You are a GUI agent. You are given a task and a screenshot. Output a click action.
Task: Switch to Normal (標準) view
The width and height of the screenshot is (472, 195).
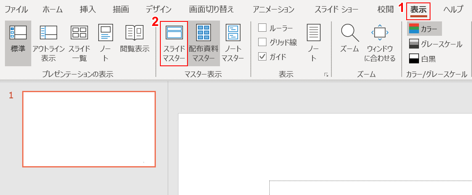[x=18, y=43]
